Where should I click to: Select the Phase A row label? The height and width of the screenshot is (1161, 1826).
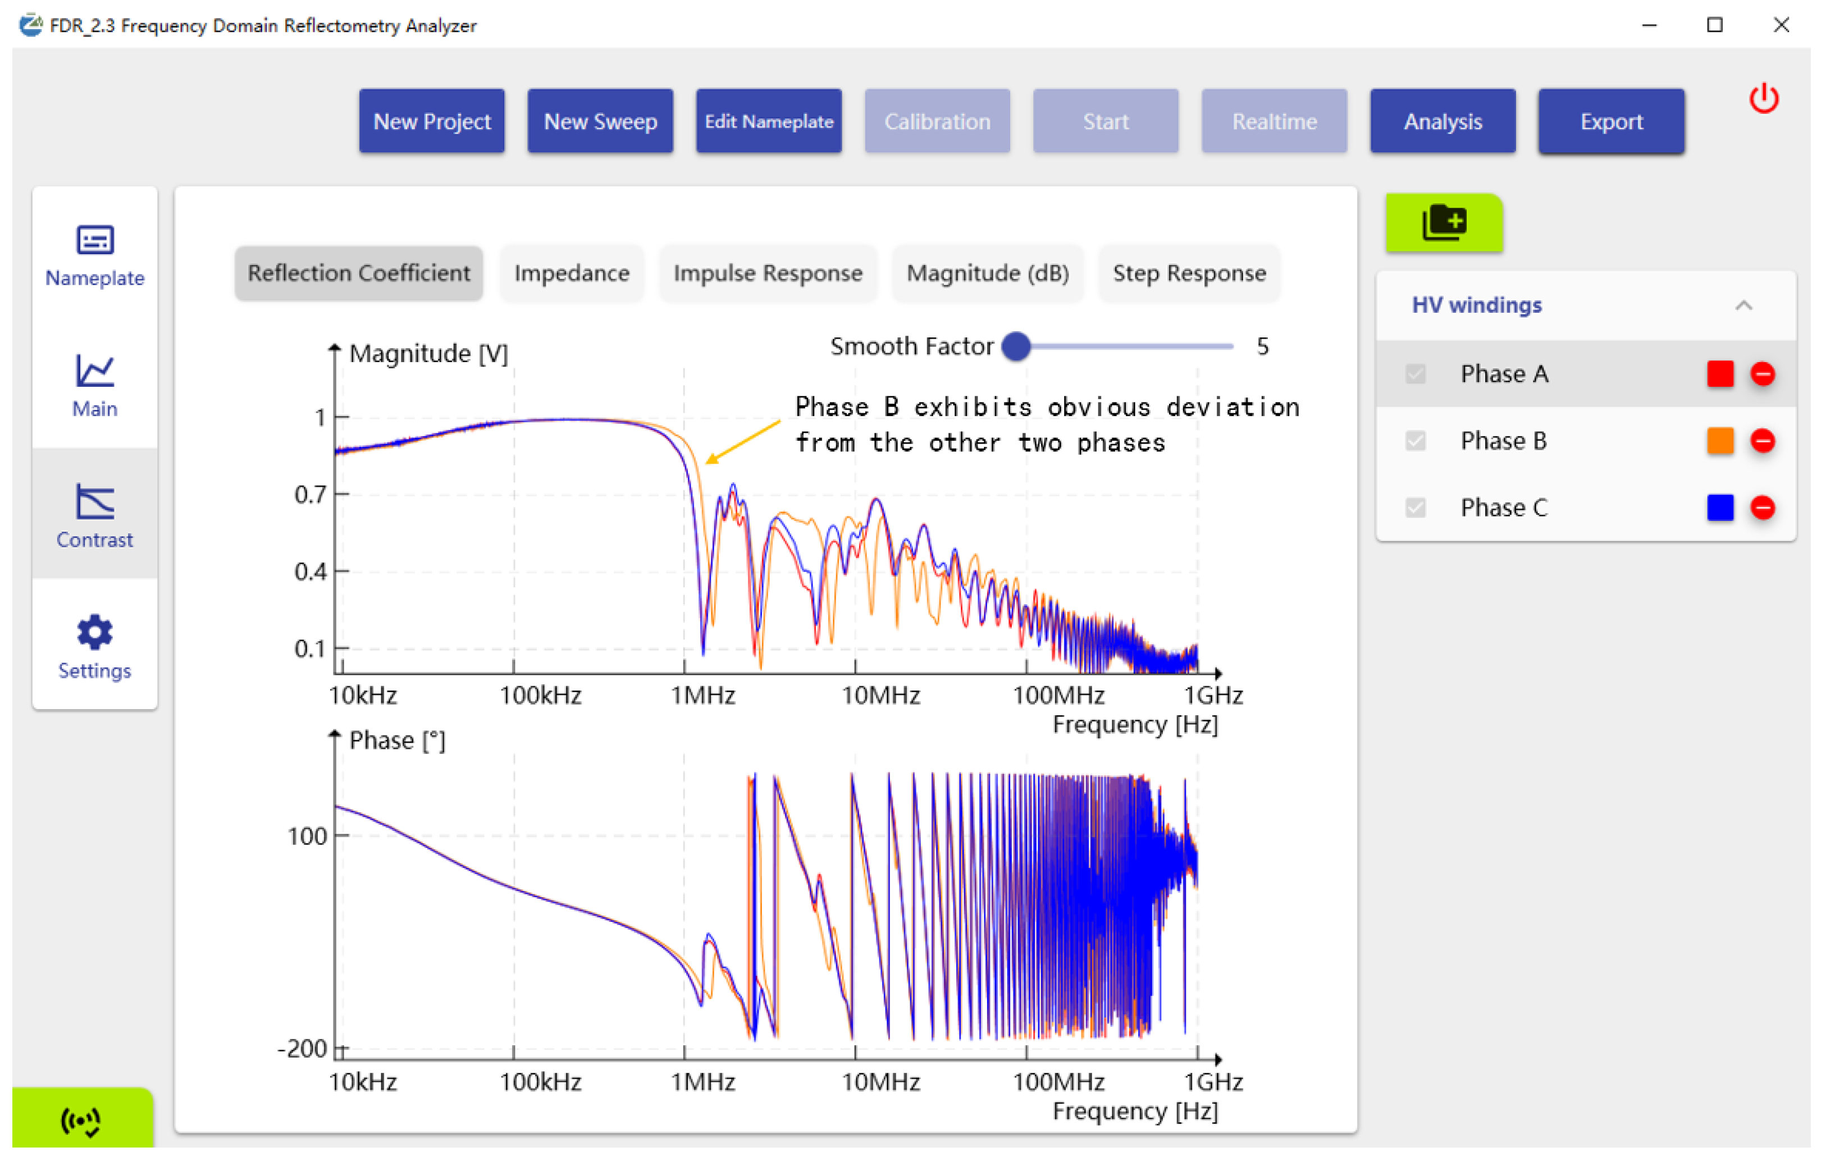tap(1504, 374)
